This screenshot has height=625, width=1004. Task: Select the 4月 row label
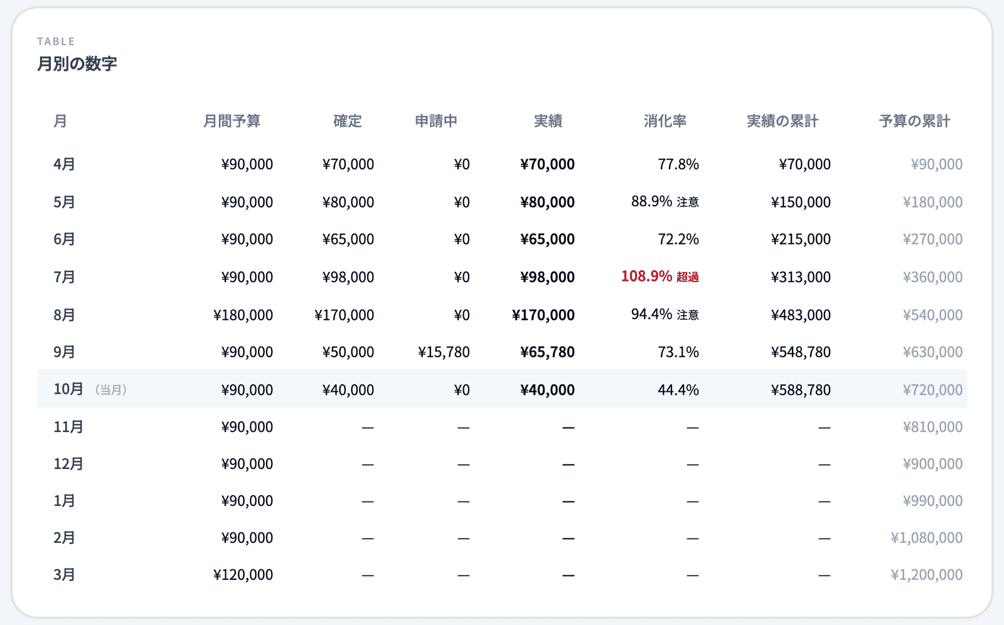[x=65, y=164]
